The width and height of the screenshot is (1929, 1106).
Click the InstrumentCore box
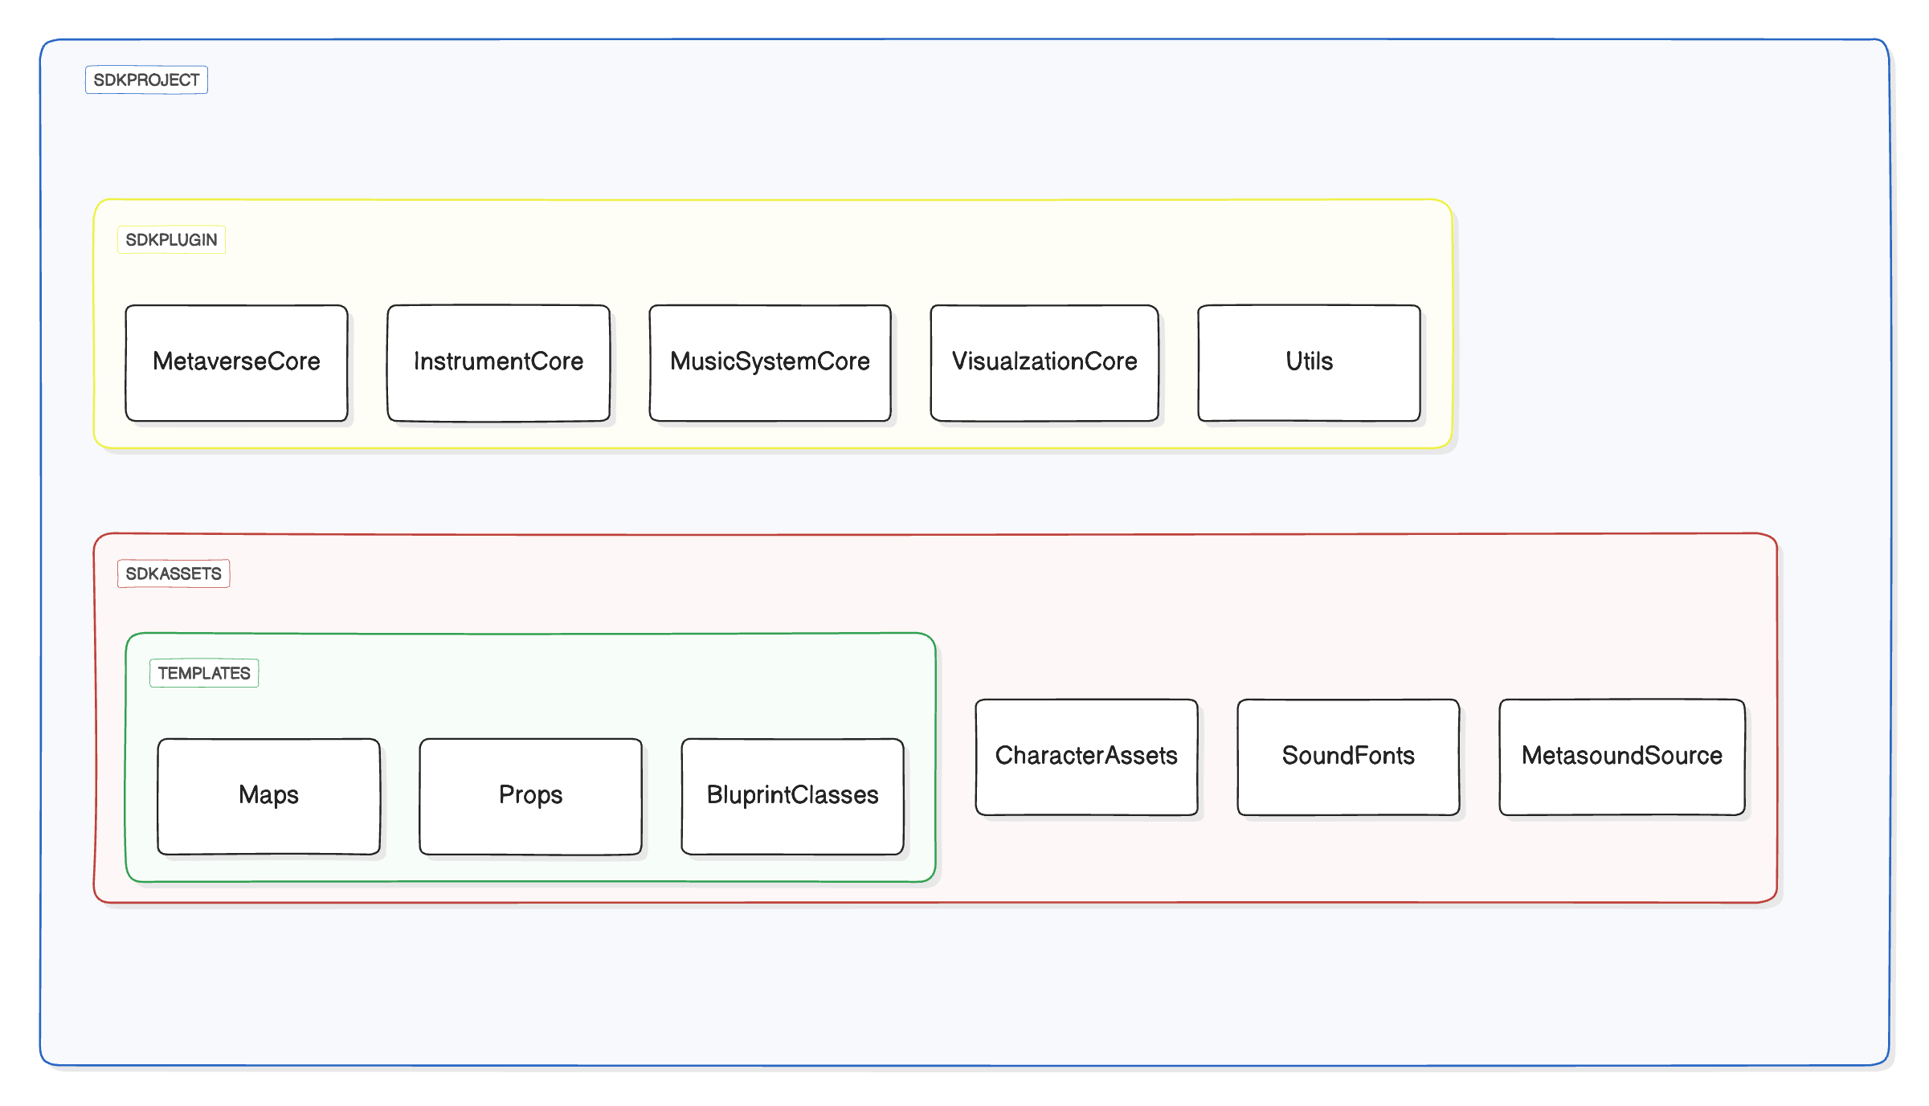[498, 362]
